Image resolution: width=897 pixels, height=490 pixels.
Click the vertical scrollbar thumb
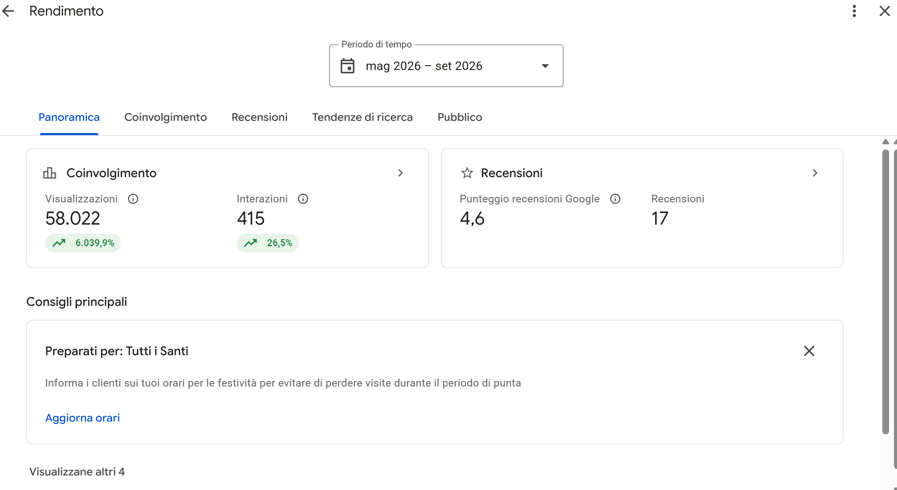[885, 292]
